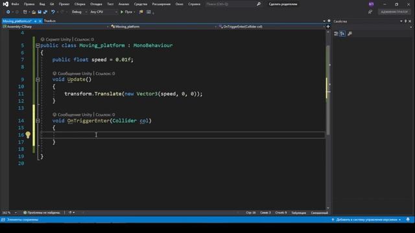Collapse the OnTriggerEnter method outline

click(38, 121)
